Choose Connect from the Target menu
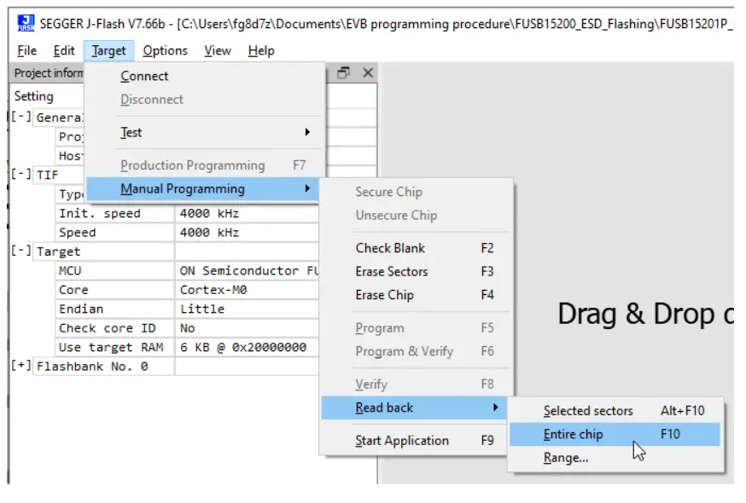This screenshot has width=746, height=503. tap(206, 76)
